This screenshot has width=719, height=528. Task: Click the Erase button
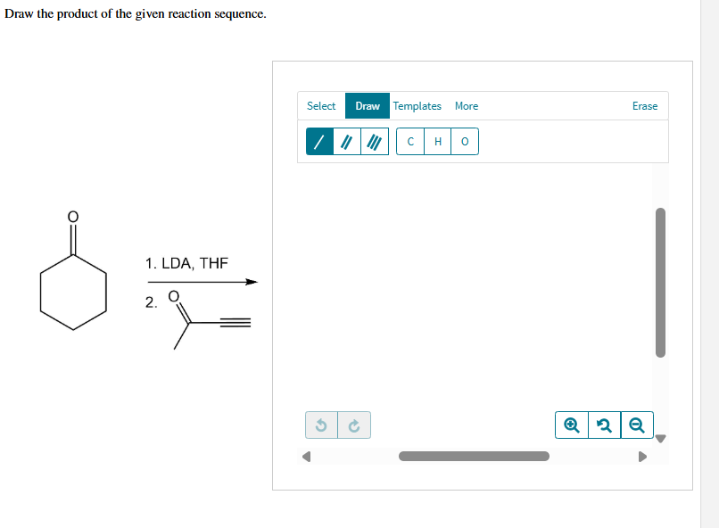click(x=644, y=105)
